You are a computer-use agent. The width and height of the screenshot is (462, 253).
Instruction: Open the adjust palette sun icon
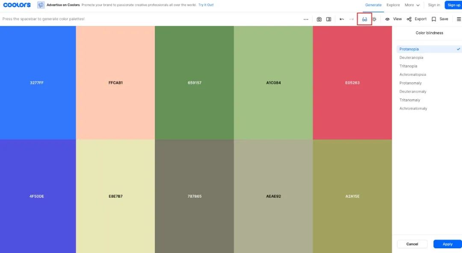click(374, 19)
